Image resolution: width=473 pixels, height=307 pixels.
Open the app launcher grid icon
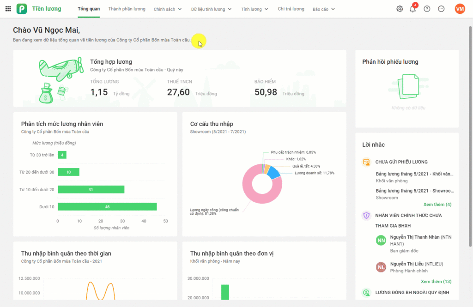8,9
